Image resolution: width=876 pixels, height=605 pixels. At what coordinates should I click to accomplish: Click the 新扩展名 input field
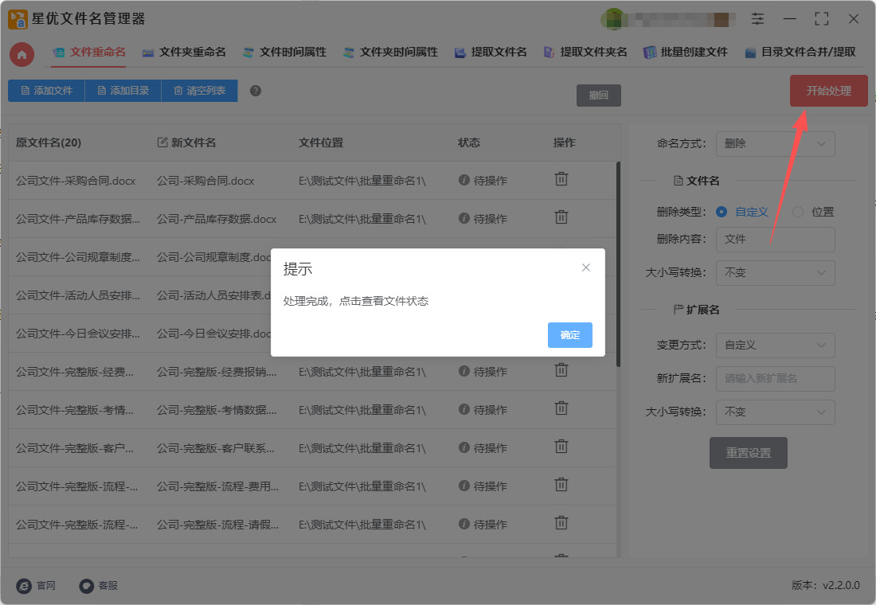775,379
